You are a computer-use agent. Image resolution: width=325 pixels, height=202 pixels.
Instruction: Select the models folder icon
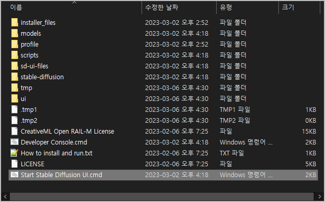click(x=15, y=33)
